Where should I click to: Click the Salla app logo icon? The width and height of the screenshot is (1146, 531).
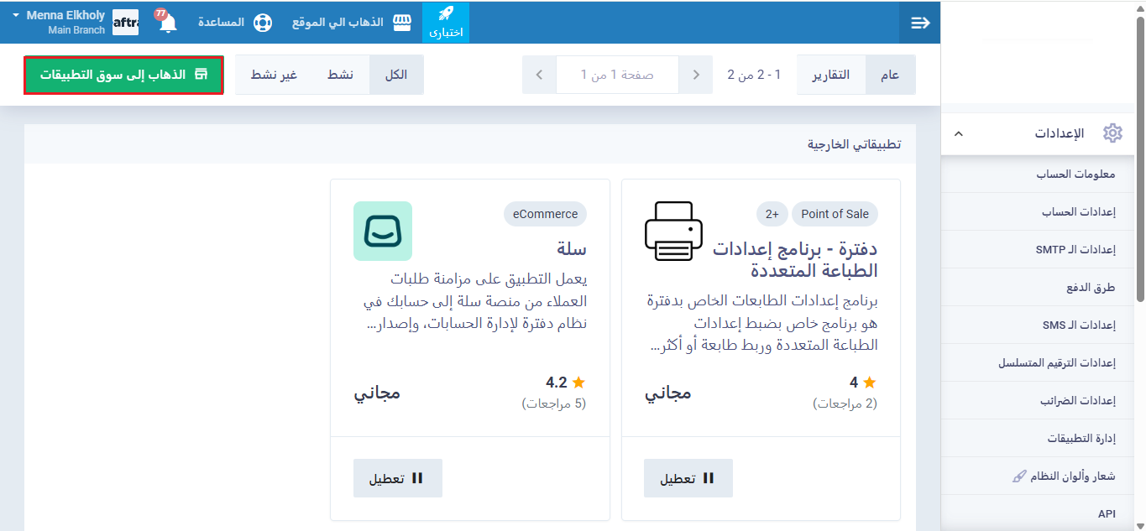click(383, 231)
